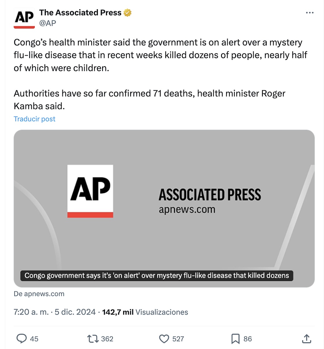Click the article headline caption overlay
This screenshot has height=349, width=324.
point(157,275)
